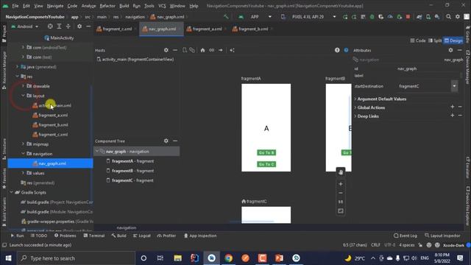This screenshot has width=471, height=265.
Task: Open Component Tree settings gear
Action: coord(166,141)
